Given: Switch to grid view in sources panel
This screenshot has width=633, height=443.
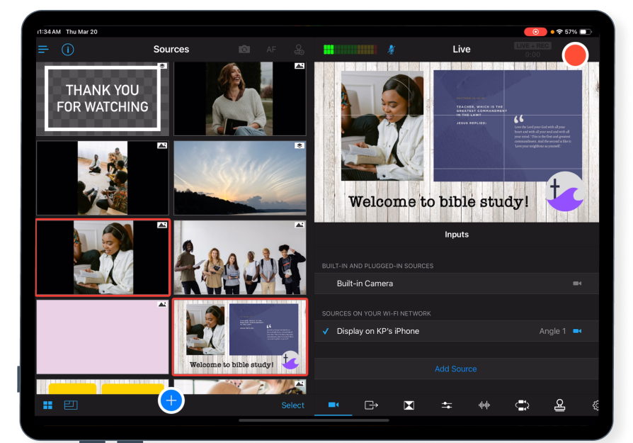Looking at the screenshot, I should coord(48,404).
